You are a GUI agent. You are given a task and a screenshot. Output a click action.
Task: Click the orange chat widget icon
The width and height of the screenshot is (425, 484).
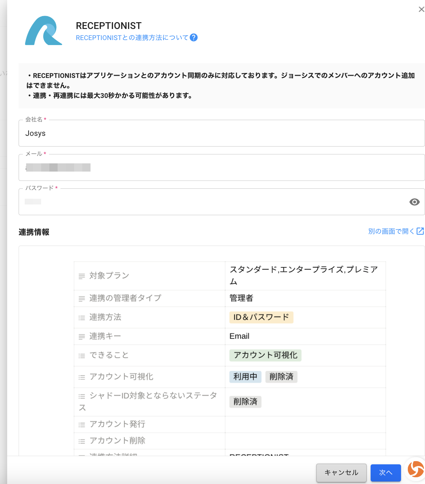point(415,469)
